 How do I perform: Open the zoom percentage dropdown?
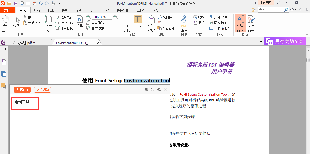point(110,17)
